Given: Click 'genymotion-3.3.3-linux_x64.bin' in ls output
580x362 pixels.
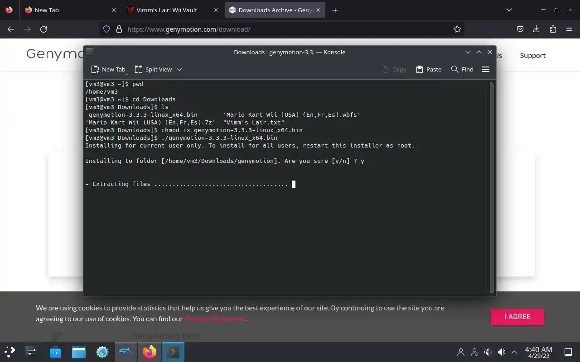Looking at the screenshot, I should (143, 114).
